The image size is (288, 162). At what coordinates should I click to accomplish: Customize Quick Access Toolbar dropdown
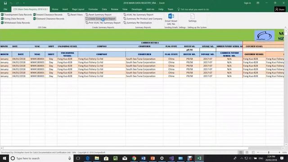click(24, 3)
